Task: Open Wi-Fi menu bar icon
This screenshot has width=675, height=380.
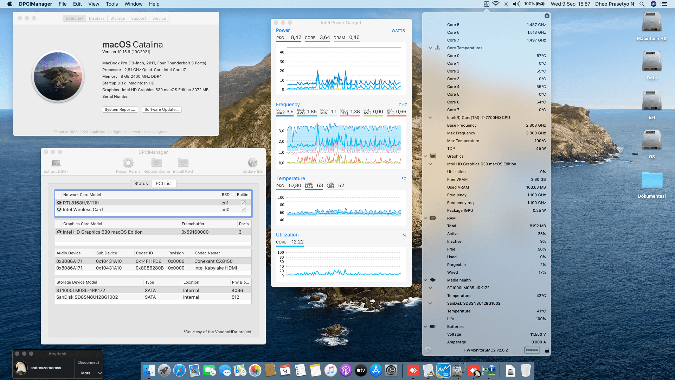Action: 496,4
